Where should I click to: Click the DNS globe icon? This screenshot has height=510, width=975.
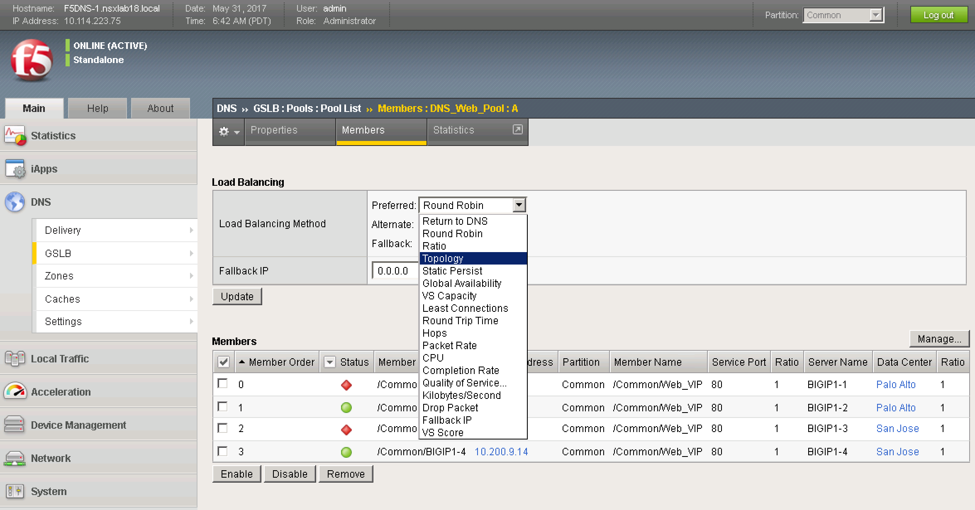coord(15,202)
